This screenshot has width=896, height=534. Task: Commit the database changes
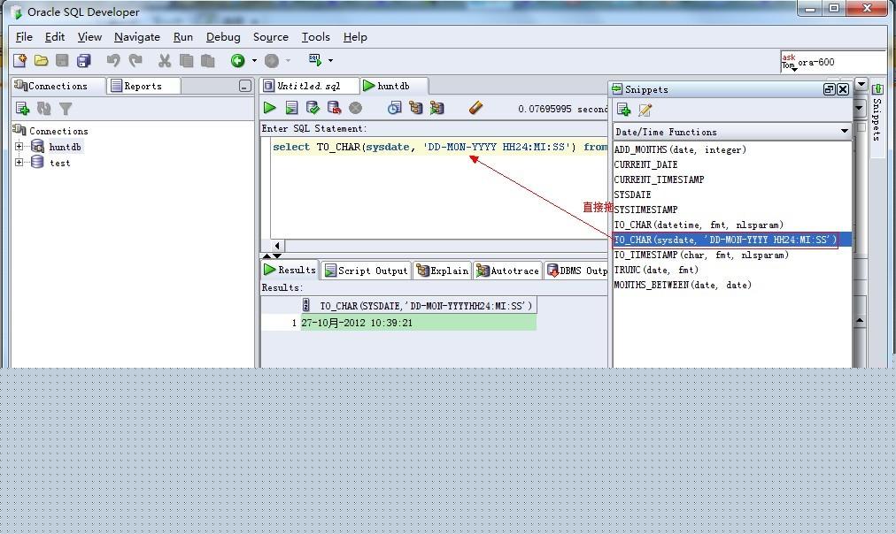pyautogui.click(x=313, y=108)
